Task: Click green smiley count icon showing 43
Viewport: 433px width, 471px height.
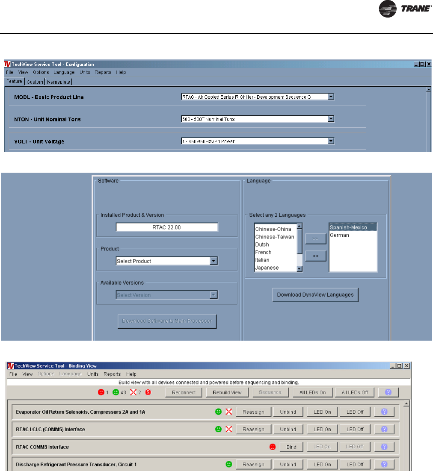Action: pos(116,392)
